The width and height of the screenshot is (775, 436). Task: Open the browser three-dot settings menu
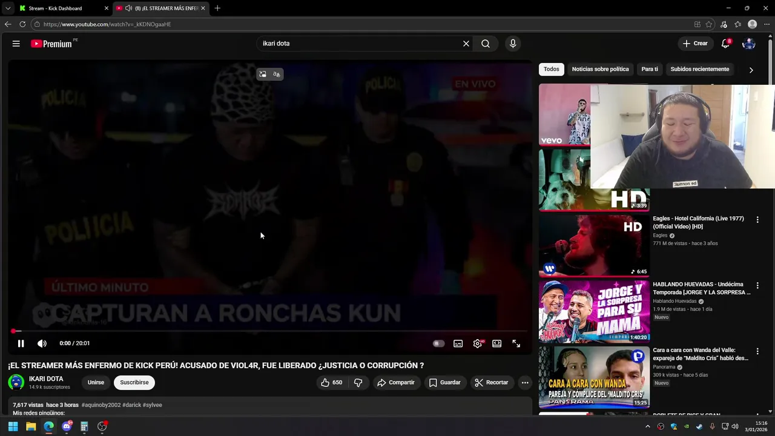767,24
